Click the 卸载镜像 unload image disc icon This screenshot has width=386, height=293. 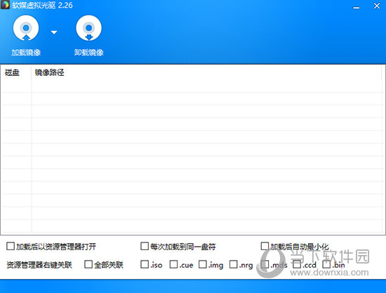[89, 28]
